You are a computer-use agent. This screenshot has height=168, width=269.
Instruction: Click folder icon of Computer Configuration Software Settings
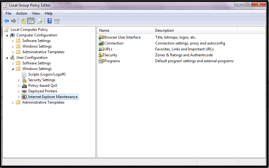[18, 41]
